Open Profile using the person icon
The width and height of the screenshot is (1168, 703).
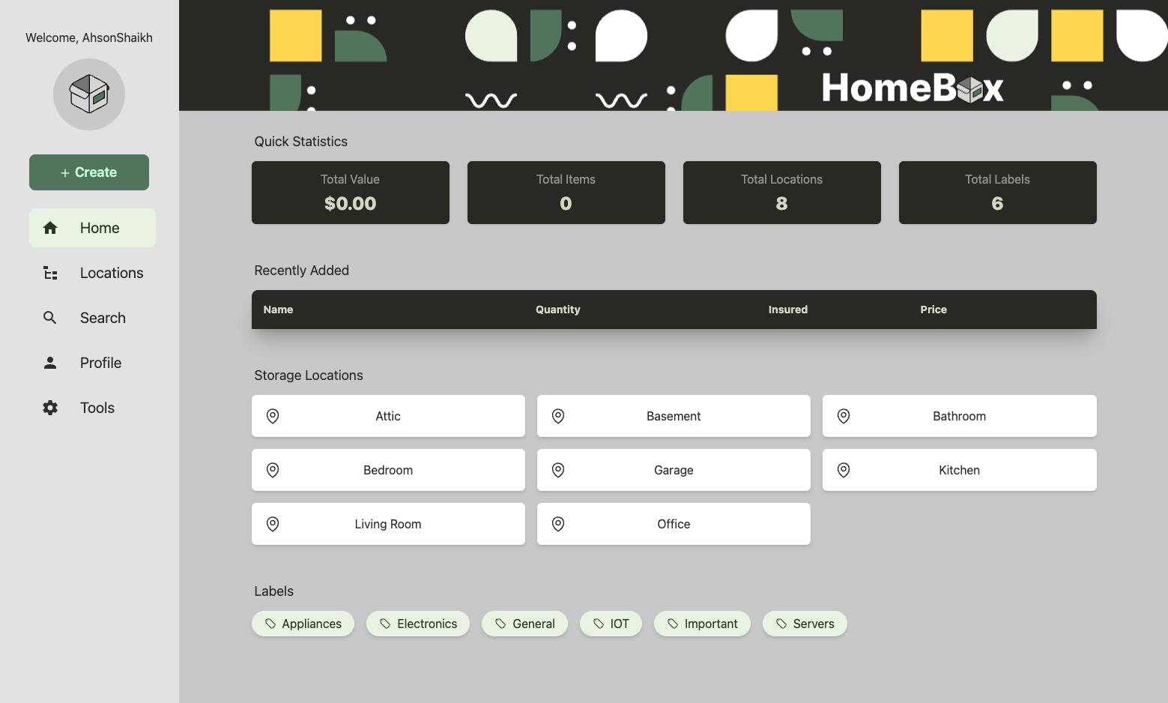click(49, 362)
